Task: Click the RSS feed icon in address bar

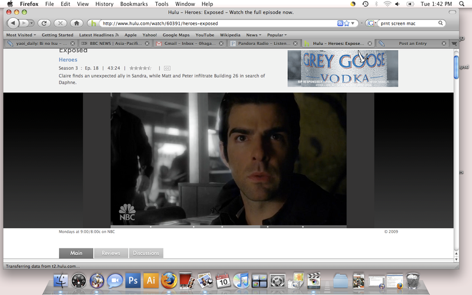Action: (340, 23)
